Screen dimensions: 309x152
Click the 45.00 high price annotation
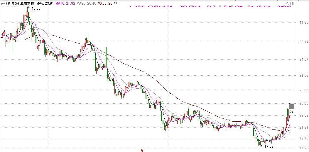[x=36, y=8]
